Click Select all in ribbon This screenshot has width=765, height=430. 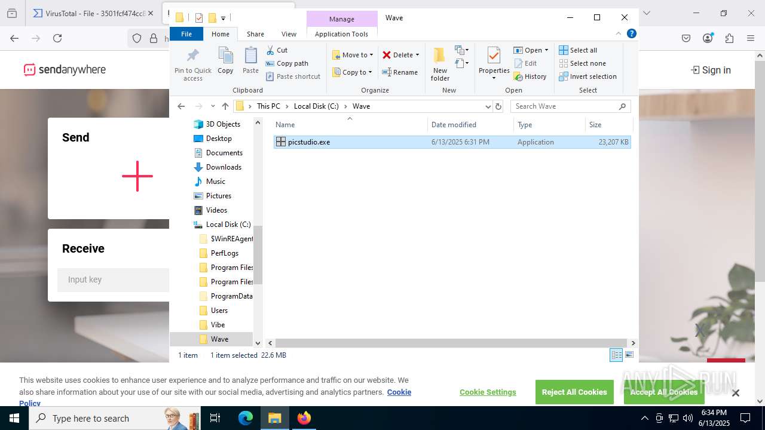[x=577, y=50]
